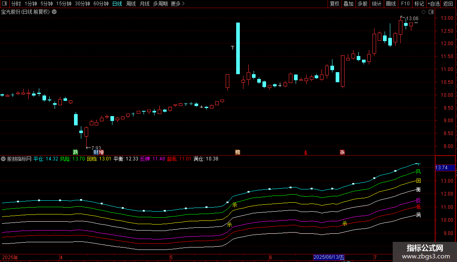Click the 标记 mark button

[419, 4]
